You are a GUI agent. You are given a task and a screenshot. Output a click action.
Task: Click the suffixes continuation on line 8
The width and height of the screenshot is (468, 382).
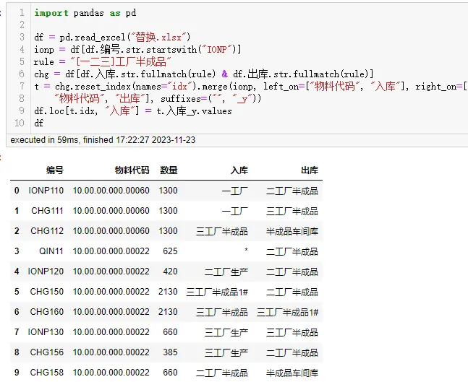(x=158, y=99)
